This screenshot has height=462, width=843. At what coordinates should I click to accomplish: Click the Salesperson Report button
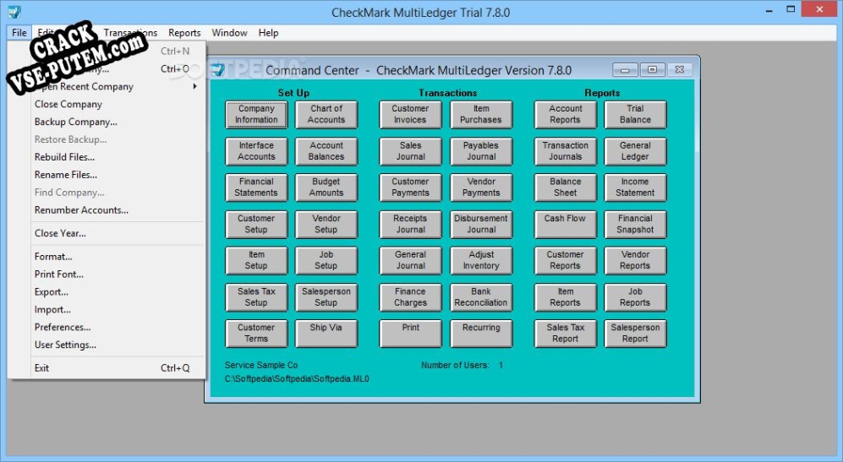pos(635,334)
